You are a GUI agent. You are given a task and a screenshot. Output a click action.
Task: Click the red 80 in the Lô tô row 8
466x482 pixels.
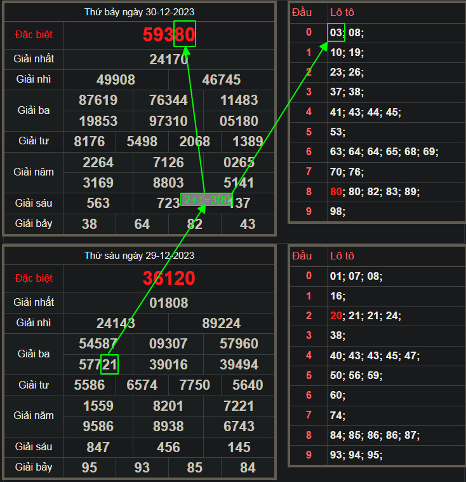[x=336, y=191]
